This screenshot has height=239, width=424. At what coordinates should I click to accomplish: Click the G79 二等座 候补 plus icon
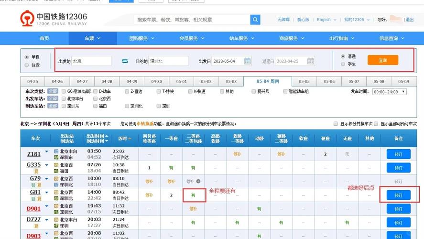pos(198,182)
